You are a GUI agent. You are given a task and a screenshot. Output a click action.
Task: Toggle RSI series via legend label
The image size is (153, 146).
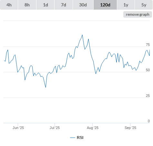point(80,138)
